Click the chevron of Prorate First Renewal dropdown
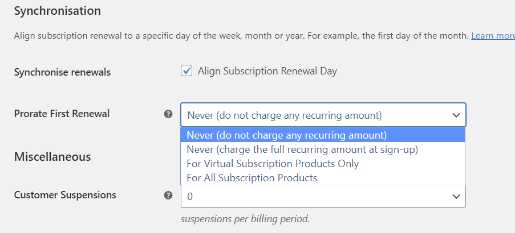The height and width of the screenshot is (233, 515). pos(456,115)
